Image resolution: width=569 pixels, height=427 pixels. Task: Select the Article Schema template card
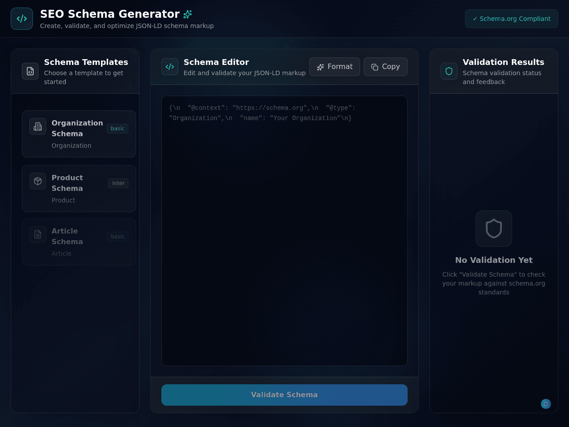click(x=79, y=242)
